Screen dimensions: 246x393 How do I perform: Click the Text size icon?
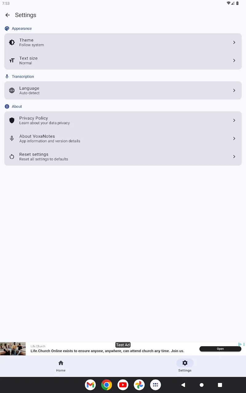click(x=12, y=60)
